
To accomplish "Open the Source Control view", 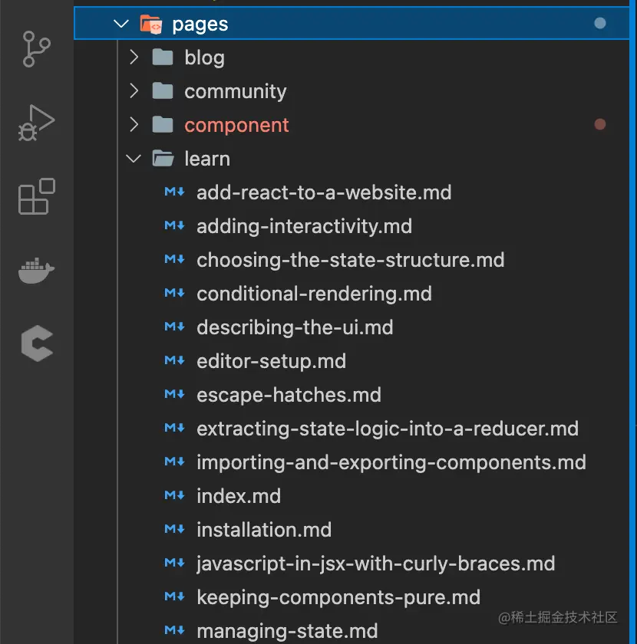I will [x=36, y=50].
